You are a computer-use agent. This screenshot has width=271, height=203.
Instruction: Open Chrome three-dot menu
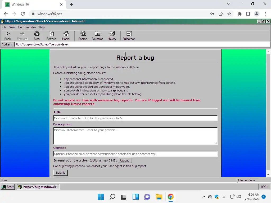pos(265,14)
